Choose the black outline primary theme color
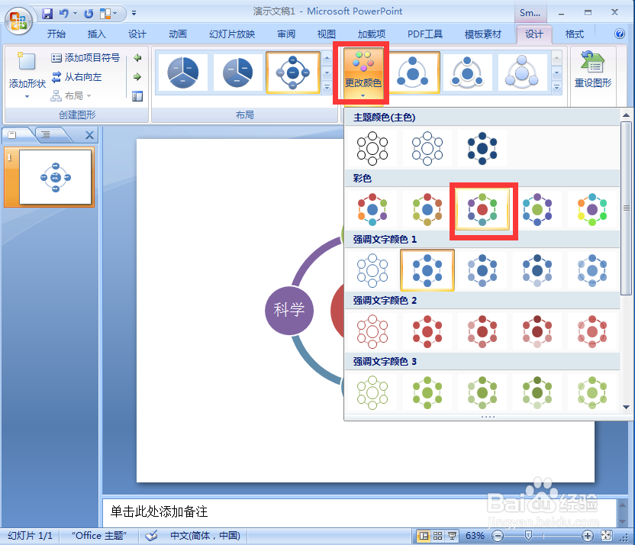The width and height of the screenshot is (635, 545). (x=372, y=149)
